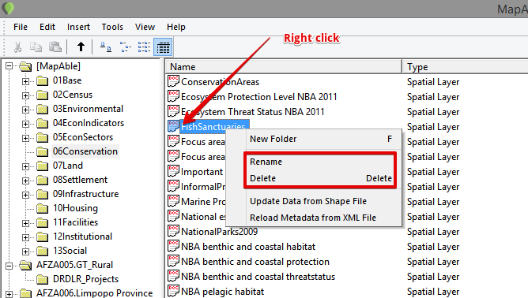Open the Edit menu

point(47,27)
